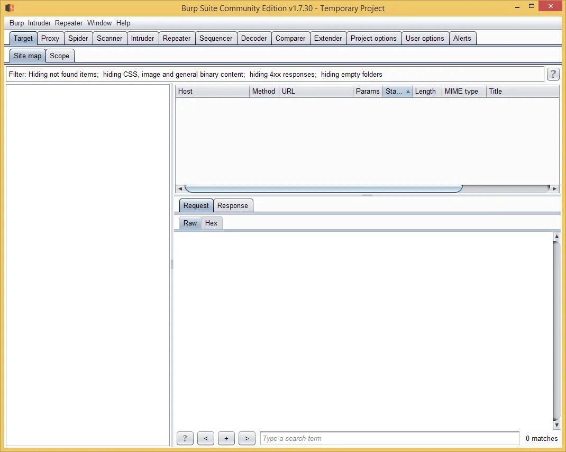Click table horizontal scrollbar right arrow

coord(554,188)
